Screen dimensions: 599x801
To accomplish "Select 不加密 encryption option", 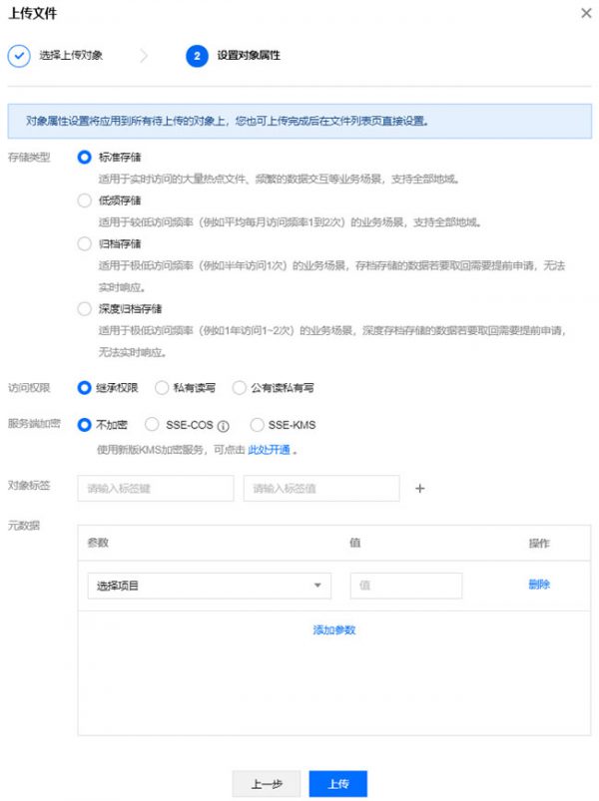I will coord(84,424).
